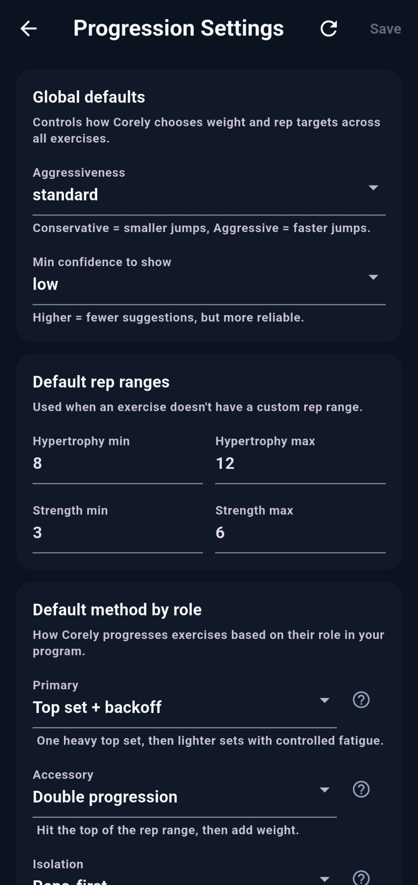Viewport: 418px width, 885px height.
Task: Reset settings using the refresh icon
Action: (329, 29)
